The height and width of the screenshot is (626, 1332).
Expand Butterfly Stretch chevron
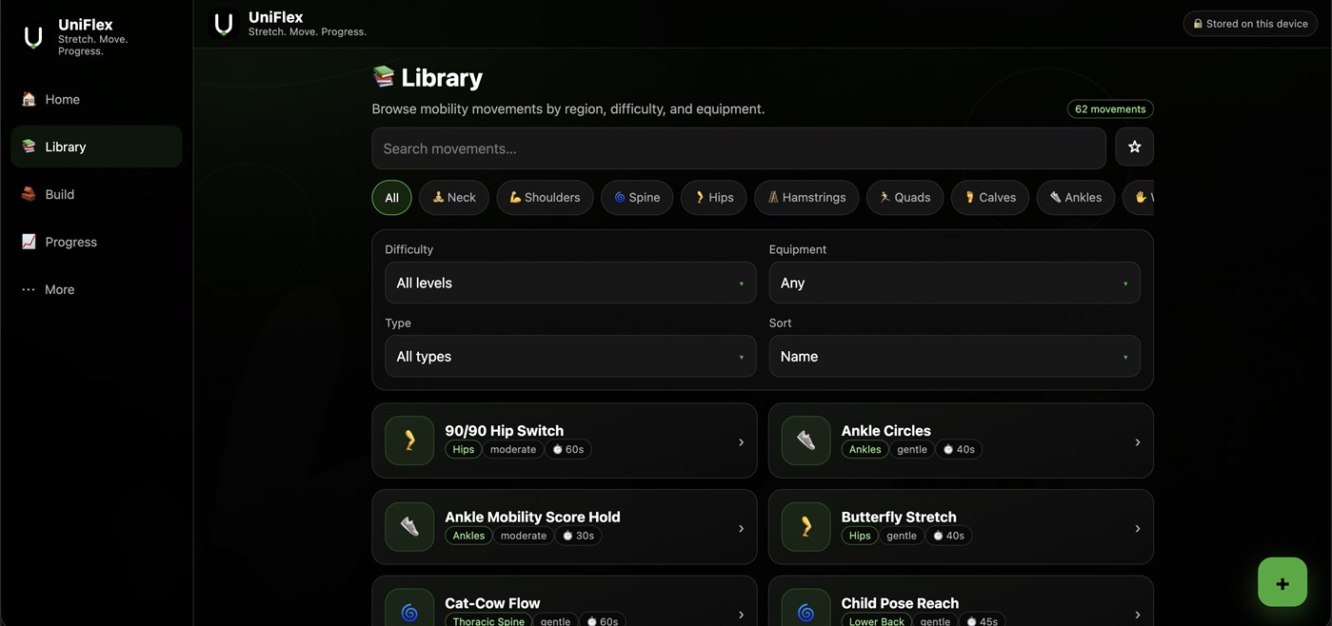tap(1137, 528)
